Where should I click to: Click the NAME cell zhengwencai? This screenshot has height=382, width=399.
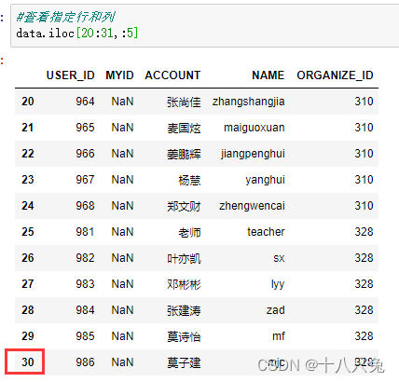pos(252,207)
